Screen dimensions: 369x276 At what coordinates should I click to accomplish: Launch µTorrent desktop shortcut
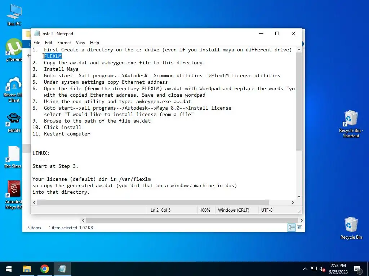click(14, 50)
